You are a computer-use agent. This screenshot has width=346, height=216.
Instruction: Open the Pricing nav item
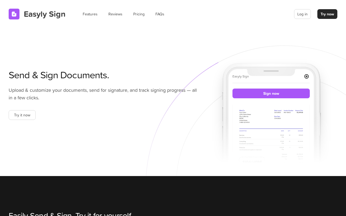(x=139, y=14)
